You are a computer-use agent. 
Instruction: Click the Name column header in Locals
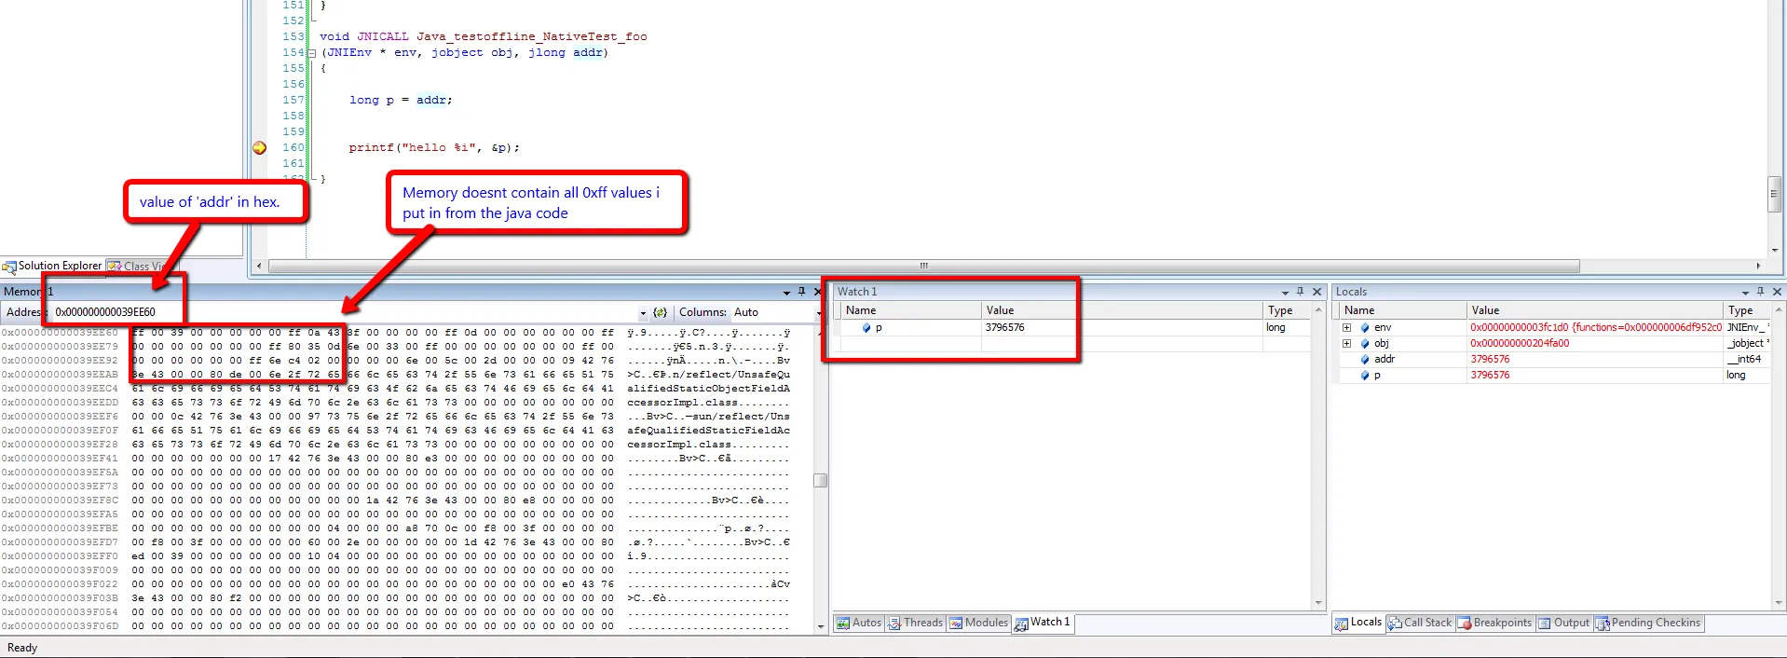coord(1402,310)
